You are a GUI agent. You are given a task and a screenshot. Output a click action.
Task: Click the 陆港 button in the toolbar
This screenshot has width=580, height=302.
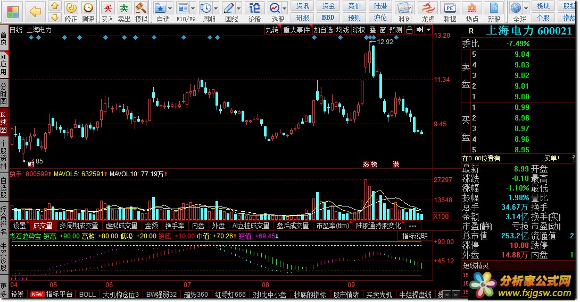(x=380, y=6)
